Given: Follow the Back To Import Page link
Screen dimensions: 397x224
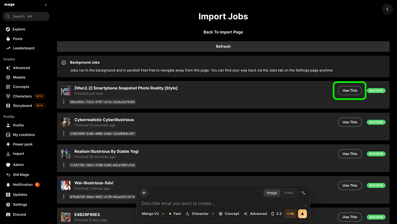Looking at the screenshot, I should coord(223,32).
